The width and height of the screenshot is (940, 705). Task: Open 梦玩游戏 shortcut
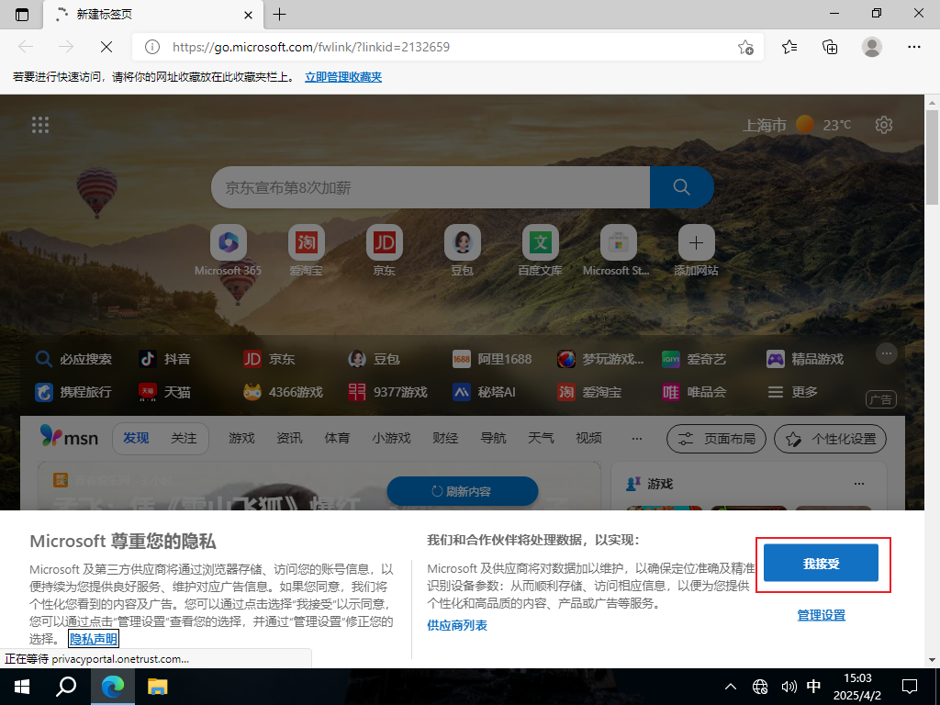point(600,359)
